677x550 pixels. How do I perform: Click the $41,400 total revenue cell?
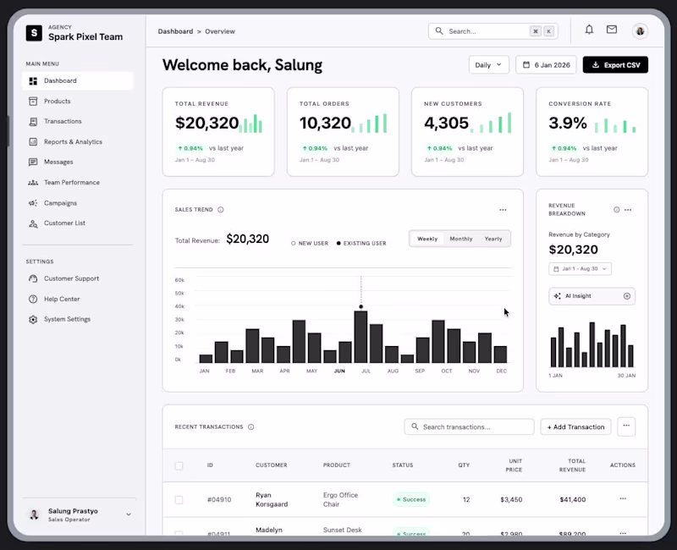click(x=573, y=499)
